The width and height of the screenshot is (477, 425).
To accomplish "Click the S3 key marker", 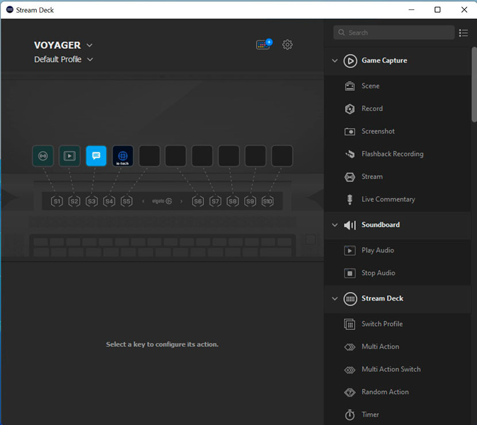I will (91, 201).
